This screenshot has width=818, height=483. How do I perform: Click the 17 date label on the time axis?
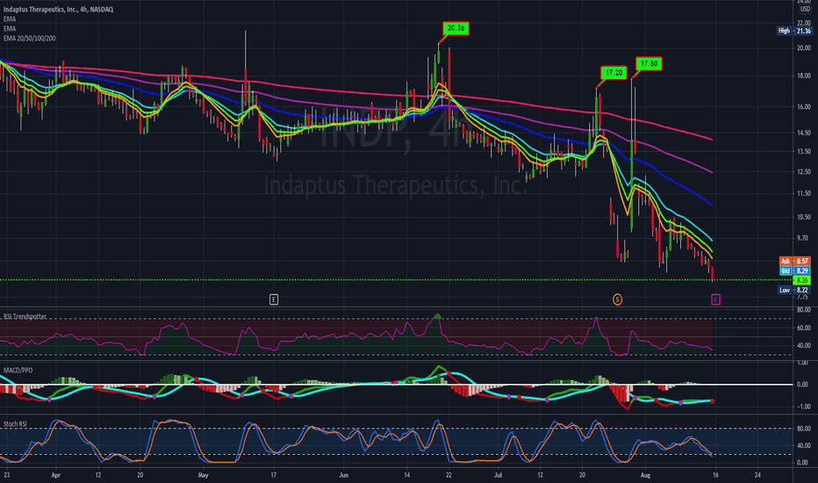[273, 475]
